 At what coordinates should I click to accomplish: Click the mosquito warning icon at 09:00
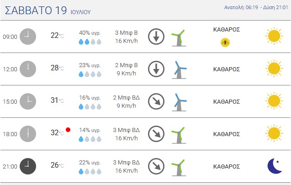pos(225,42)
